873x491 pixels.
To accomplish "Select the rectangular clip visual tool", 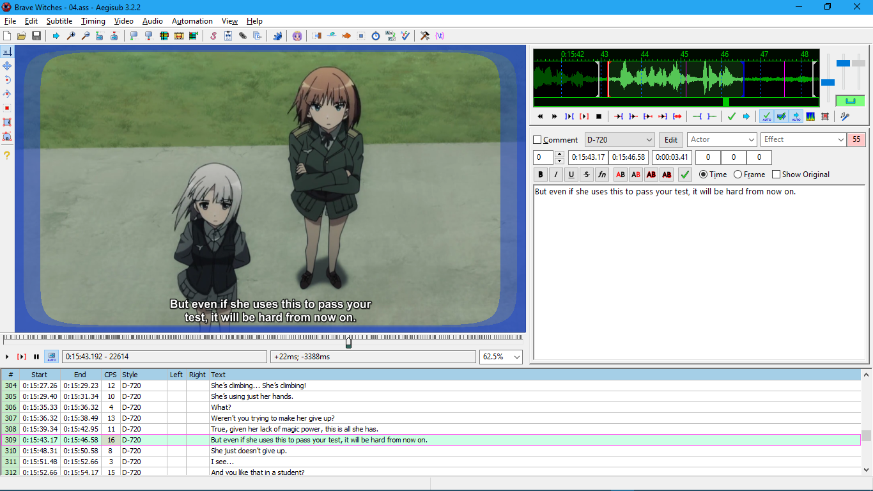I will 7,122.
